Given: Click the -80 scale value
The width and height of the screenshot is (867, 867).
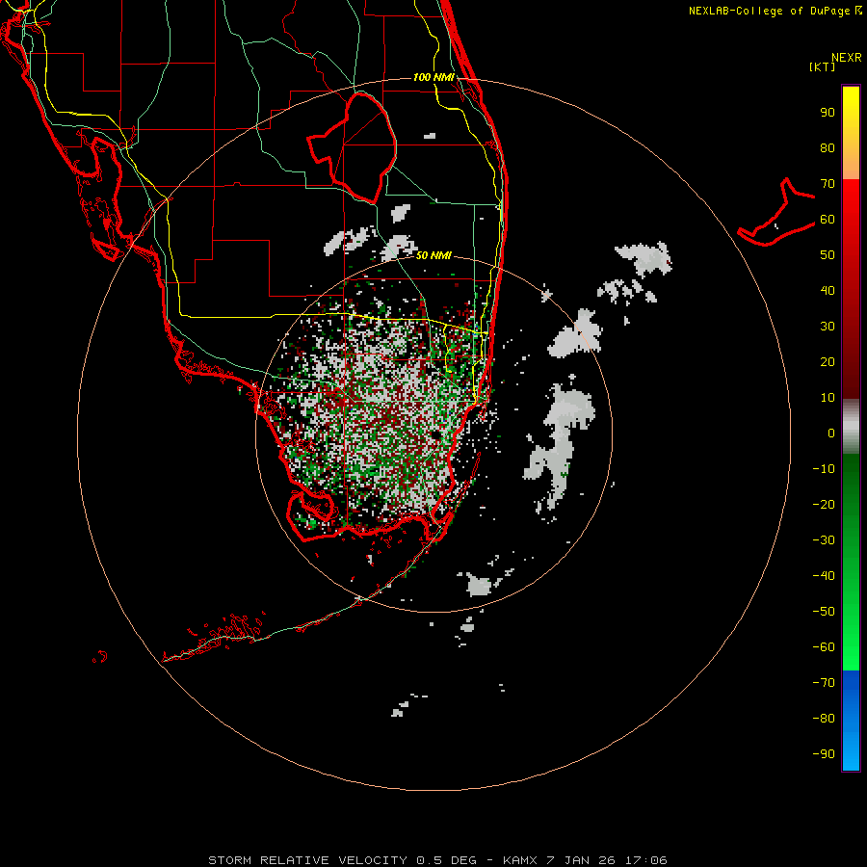Looking at the screenshot, I should tap(824, 719).
